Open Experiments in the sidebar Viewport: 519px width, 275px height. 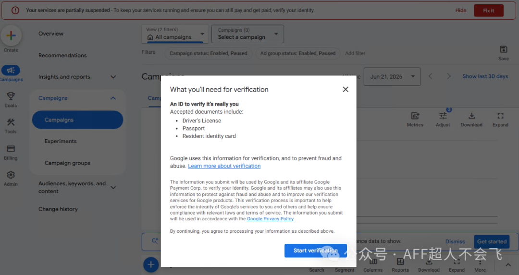click(61, 141)
